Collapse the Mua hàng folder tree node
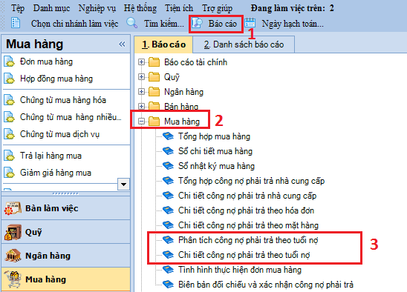This screenshot has height=292, width=407. pos(141,122)
